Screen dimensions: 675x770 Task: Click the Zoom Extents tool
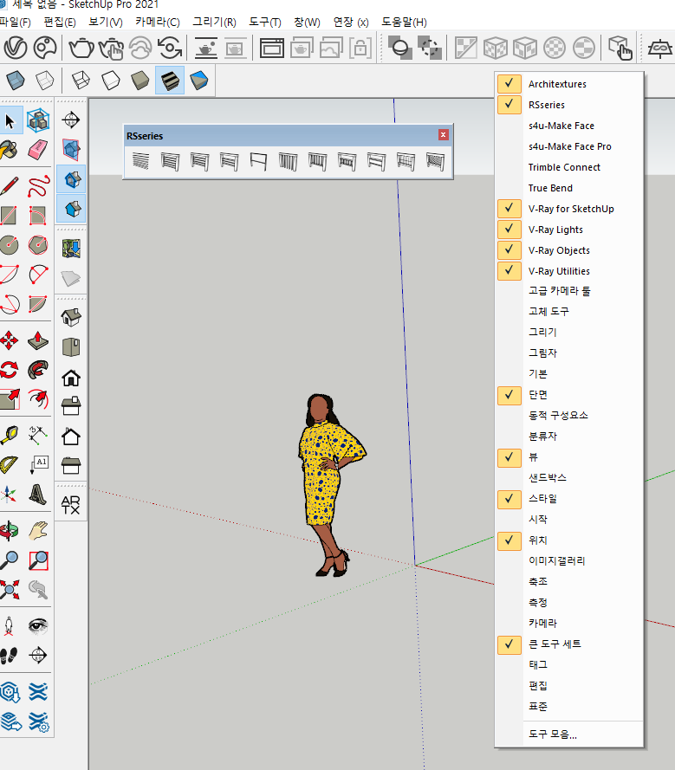[10, 589]
